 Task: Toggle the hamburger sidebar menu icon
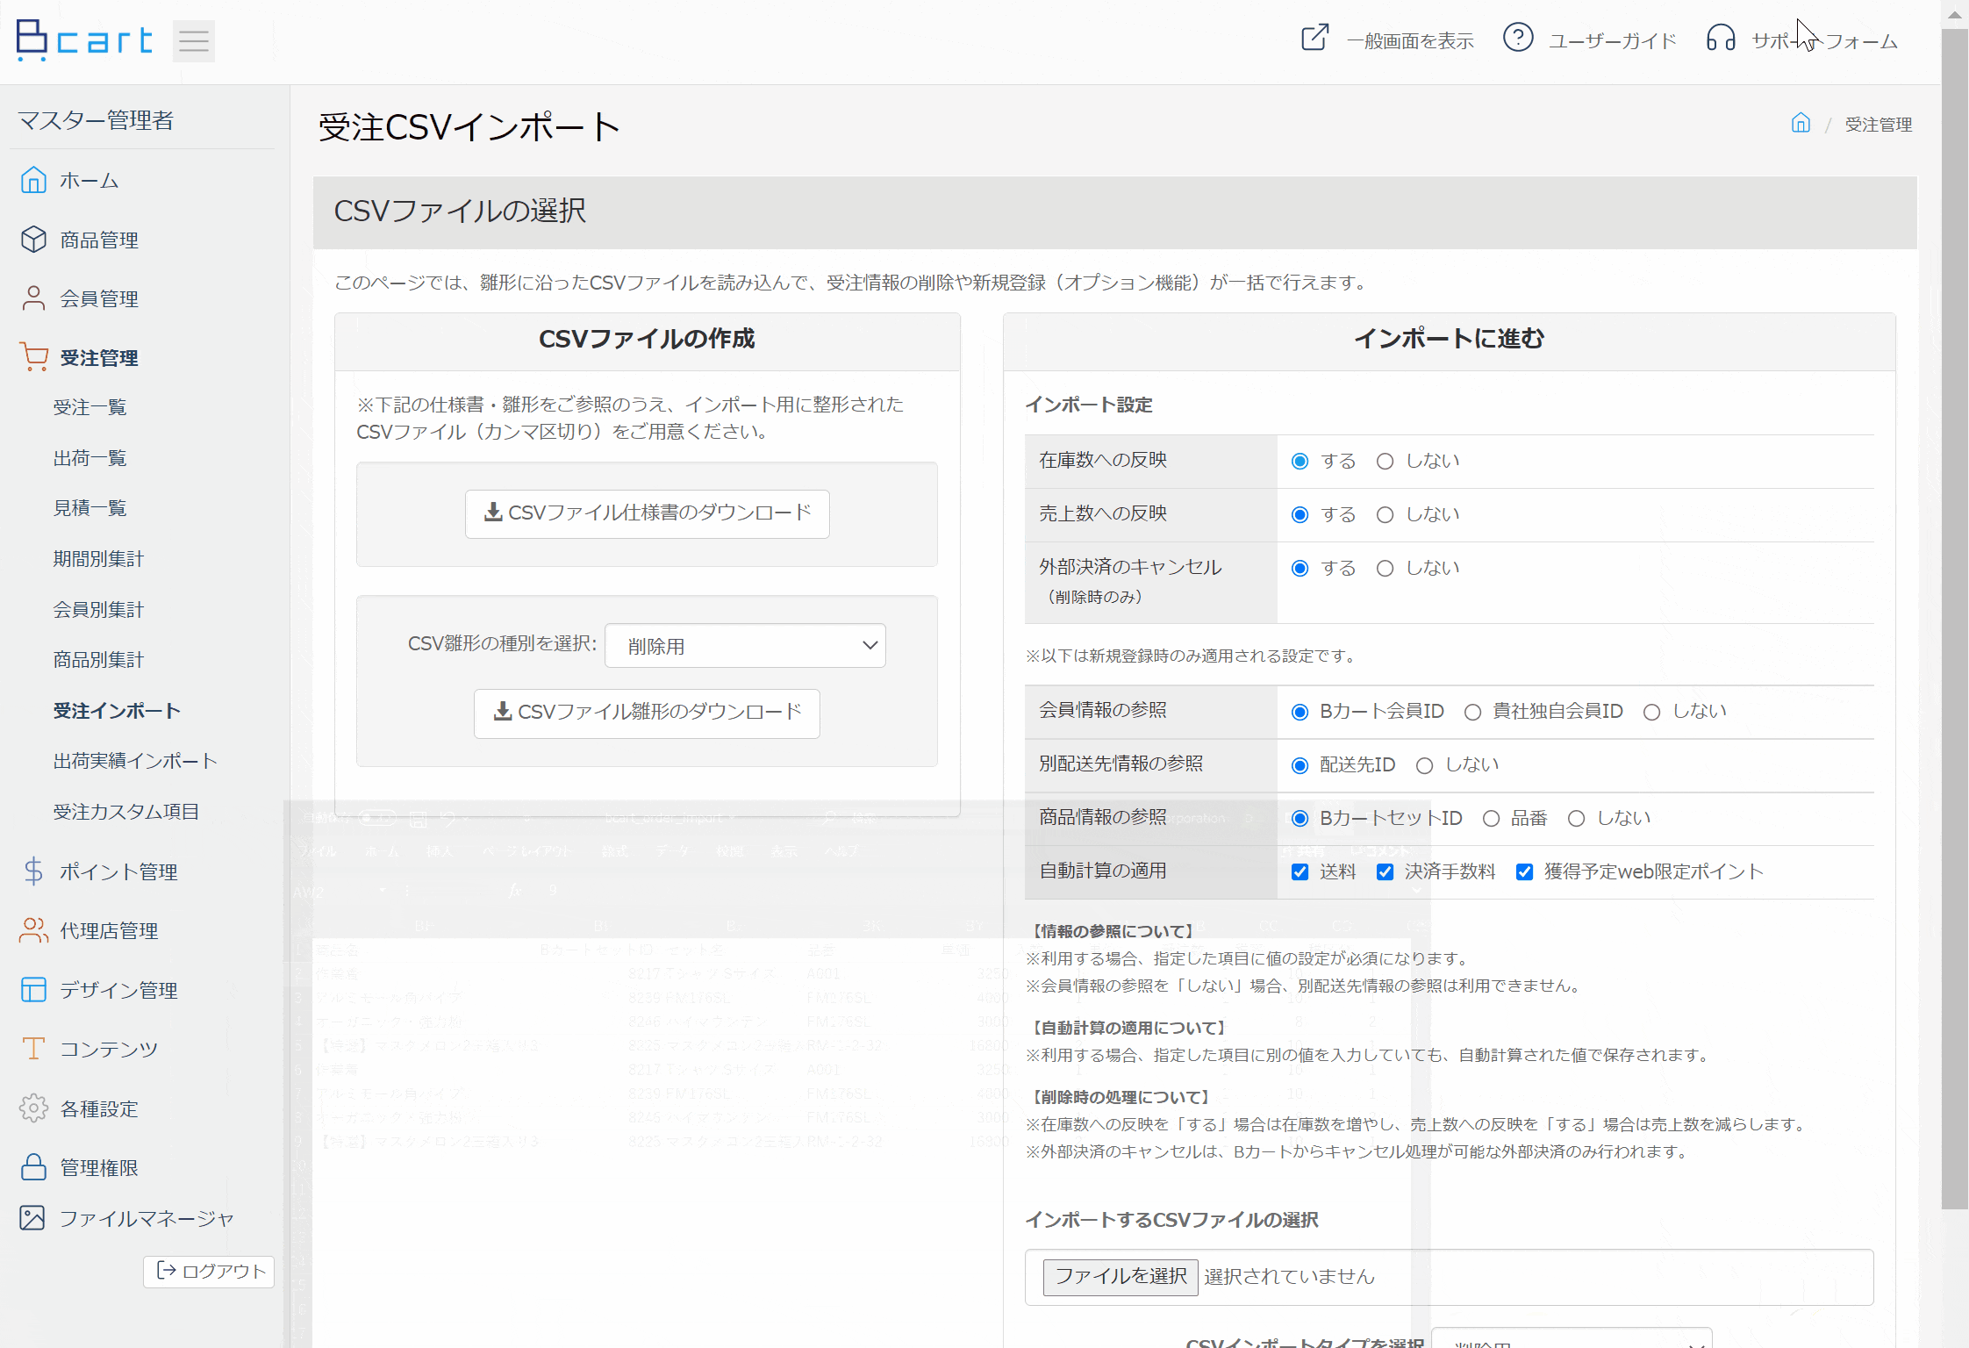click(194, 40)
